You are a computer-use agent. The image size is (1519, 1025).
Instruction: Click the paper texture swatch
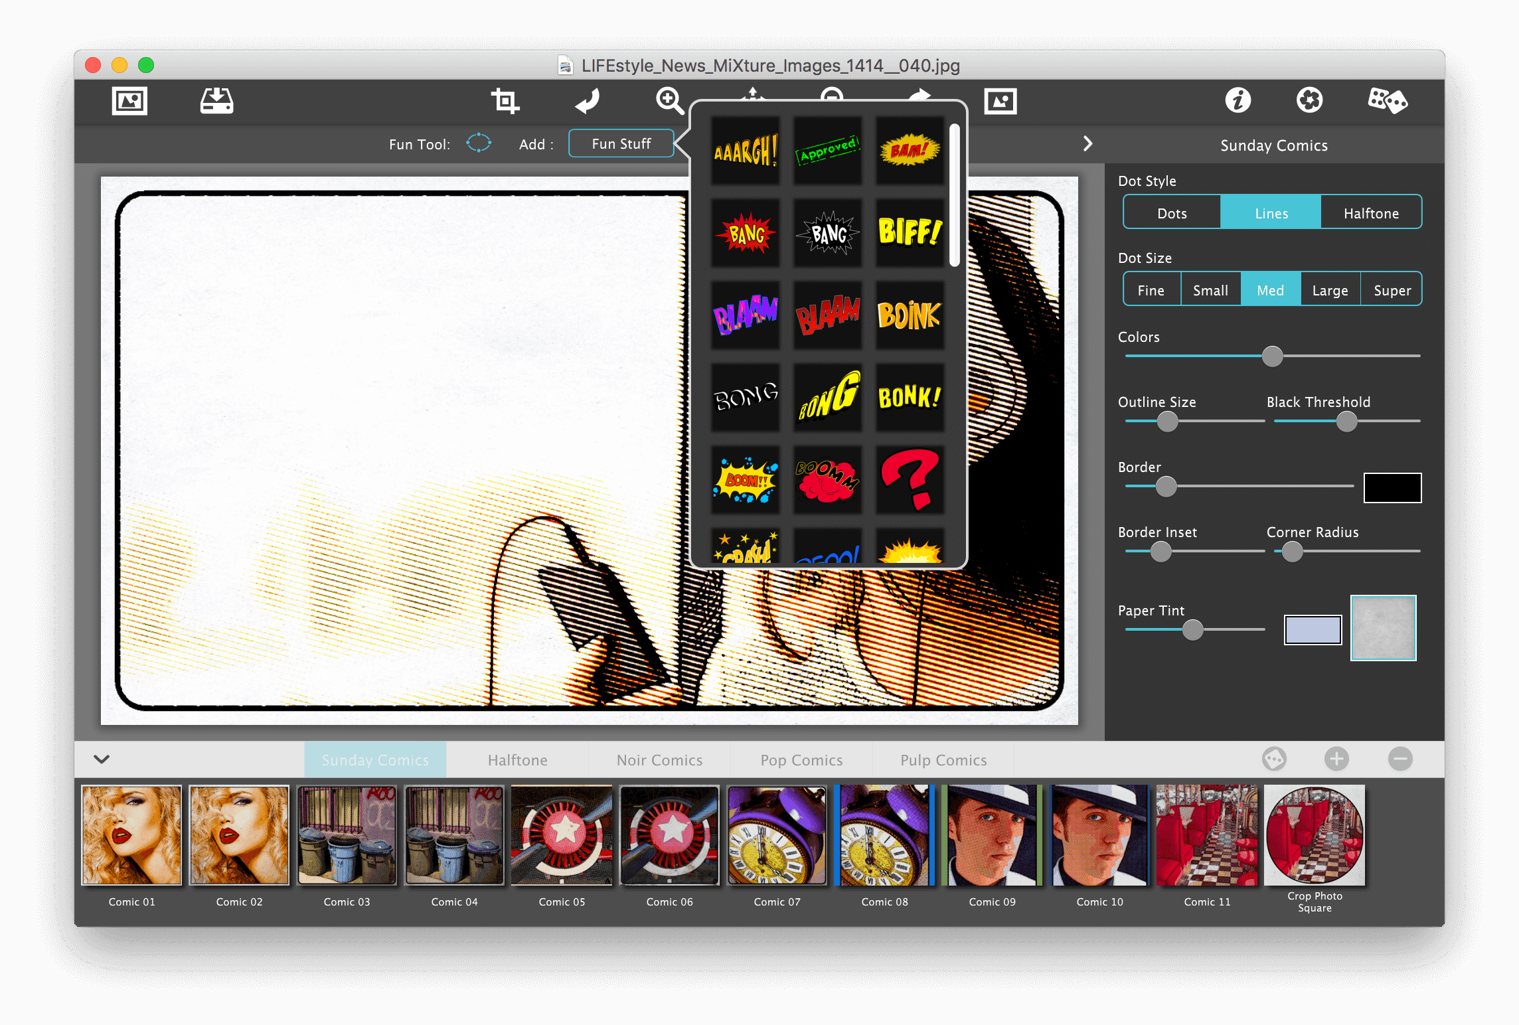[x=1384, y=627]
